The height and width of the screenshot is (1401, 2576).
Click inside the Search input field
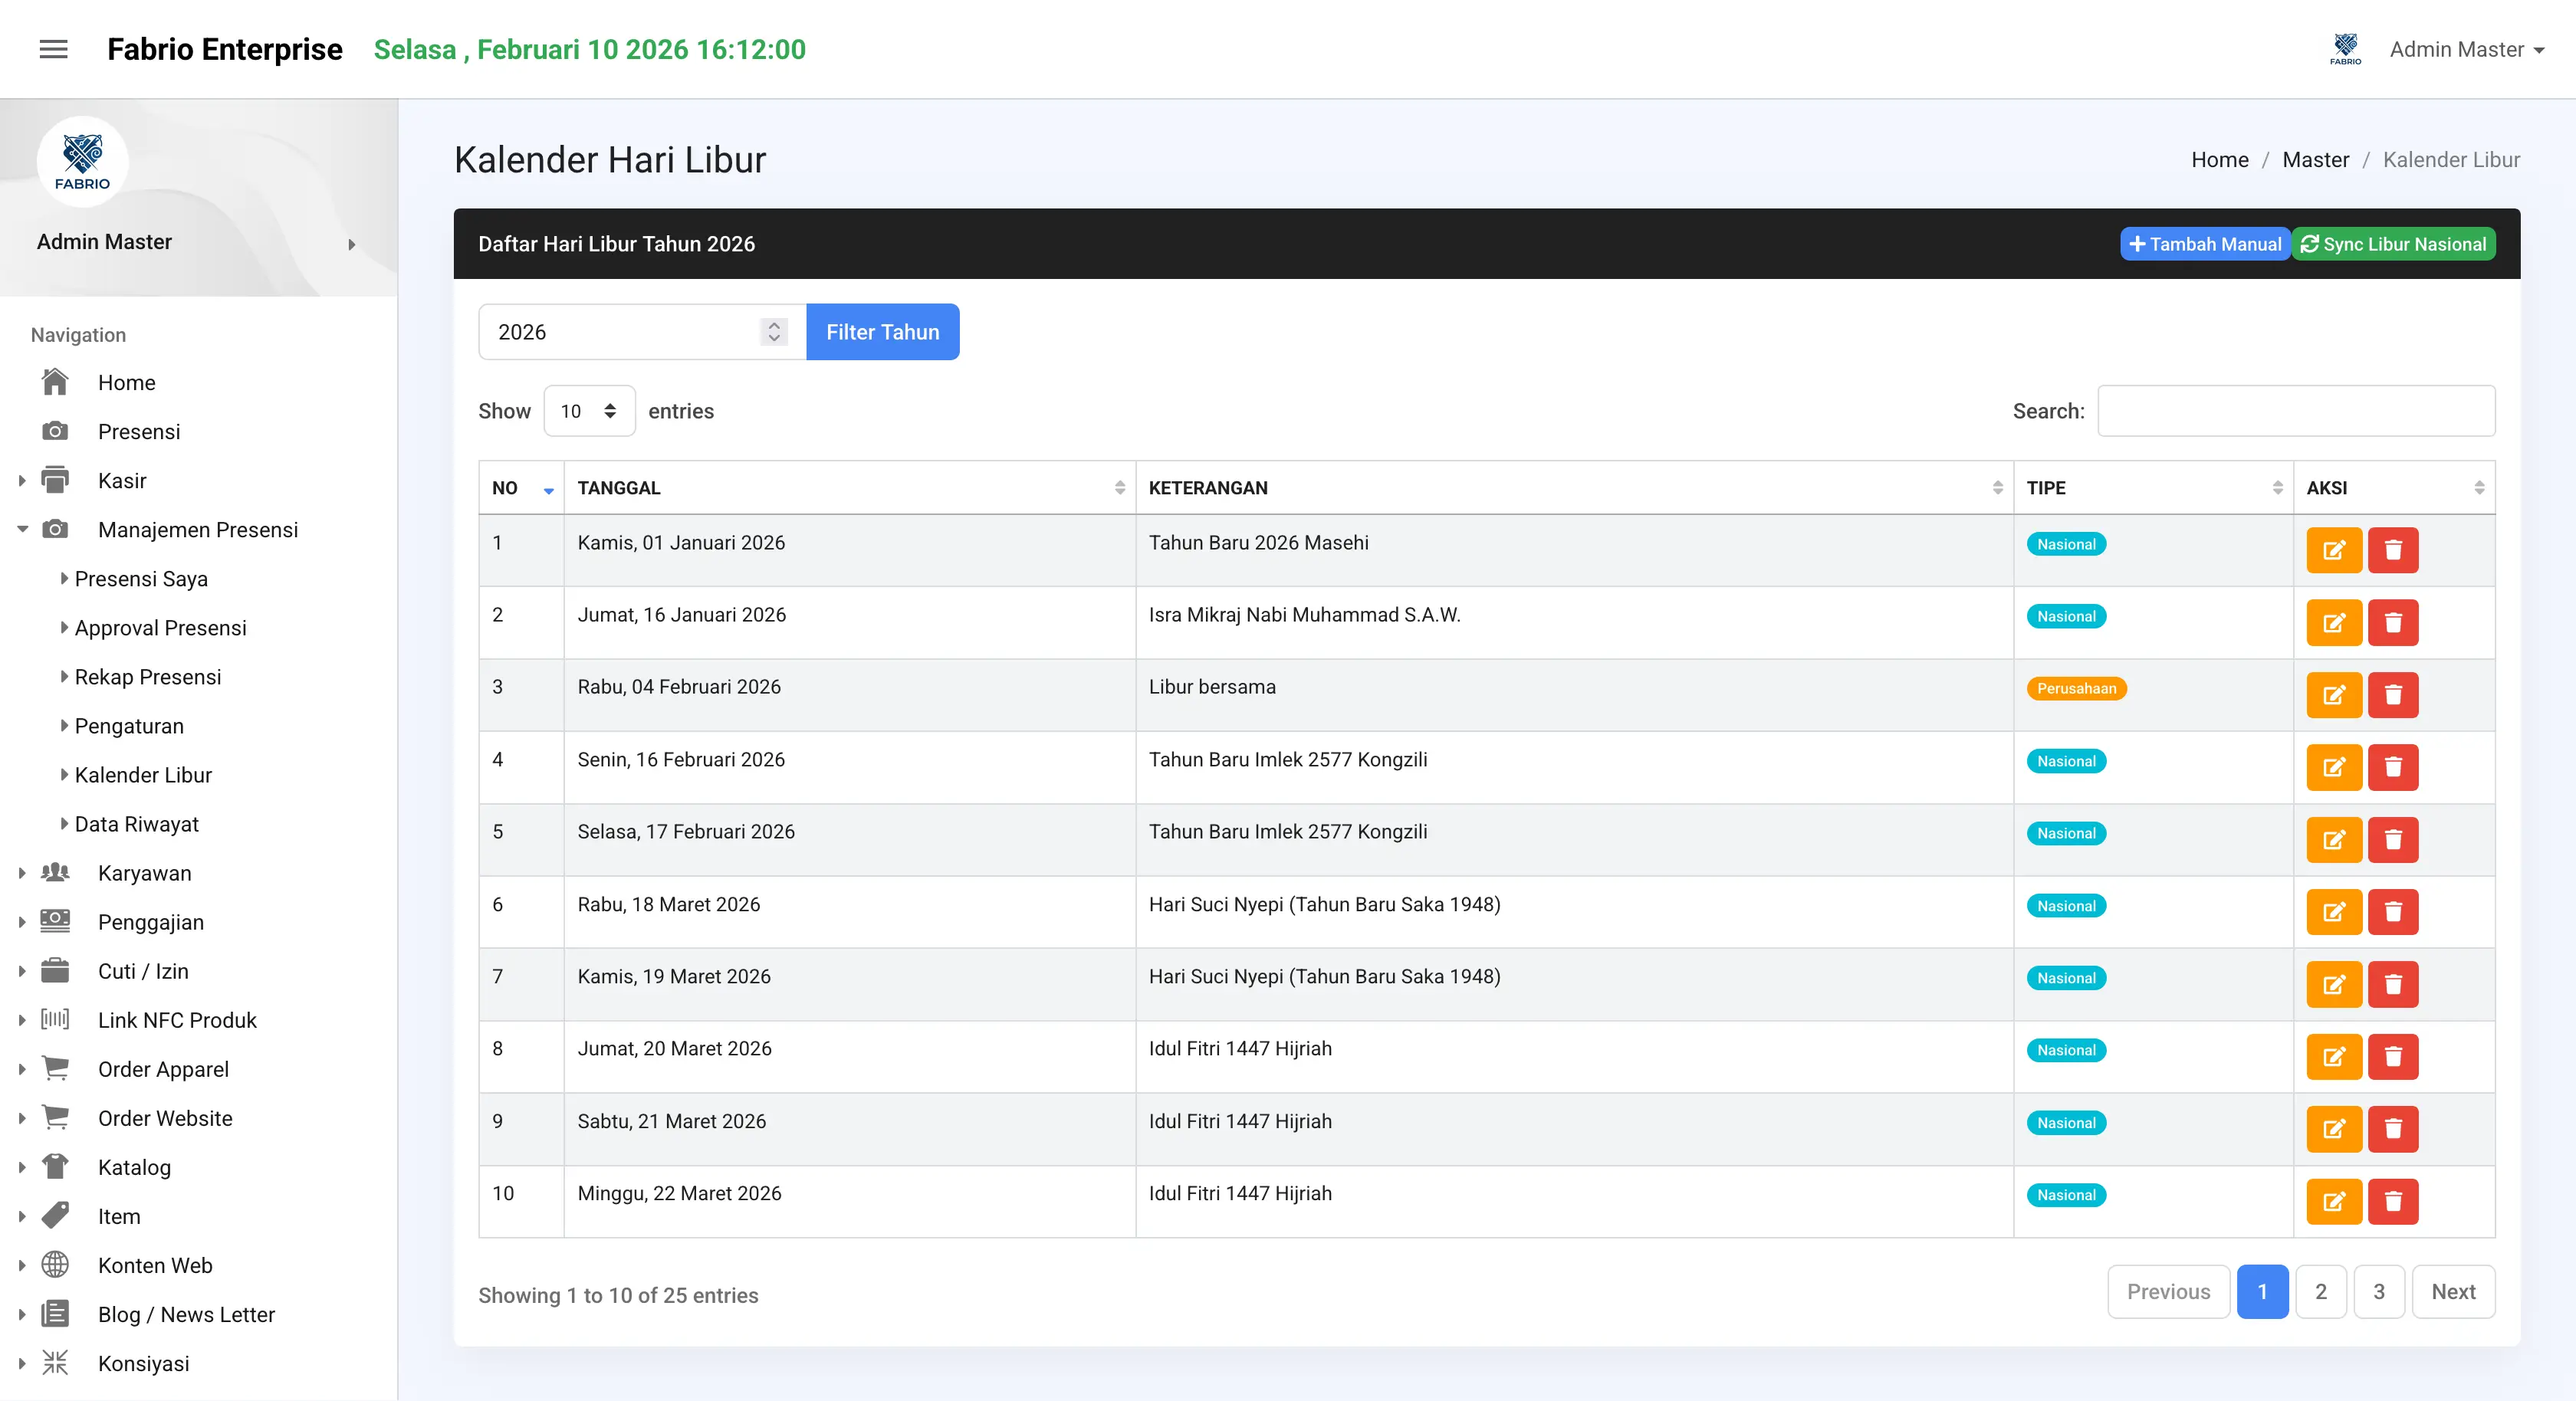tap(2295, 411)
